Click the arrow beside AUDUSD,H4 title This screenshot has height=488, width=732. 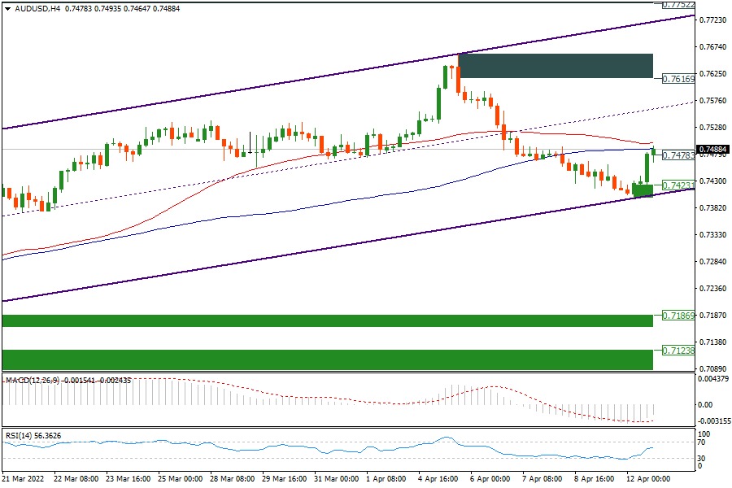[7, 9]
